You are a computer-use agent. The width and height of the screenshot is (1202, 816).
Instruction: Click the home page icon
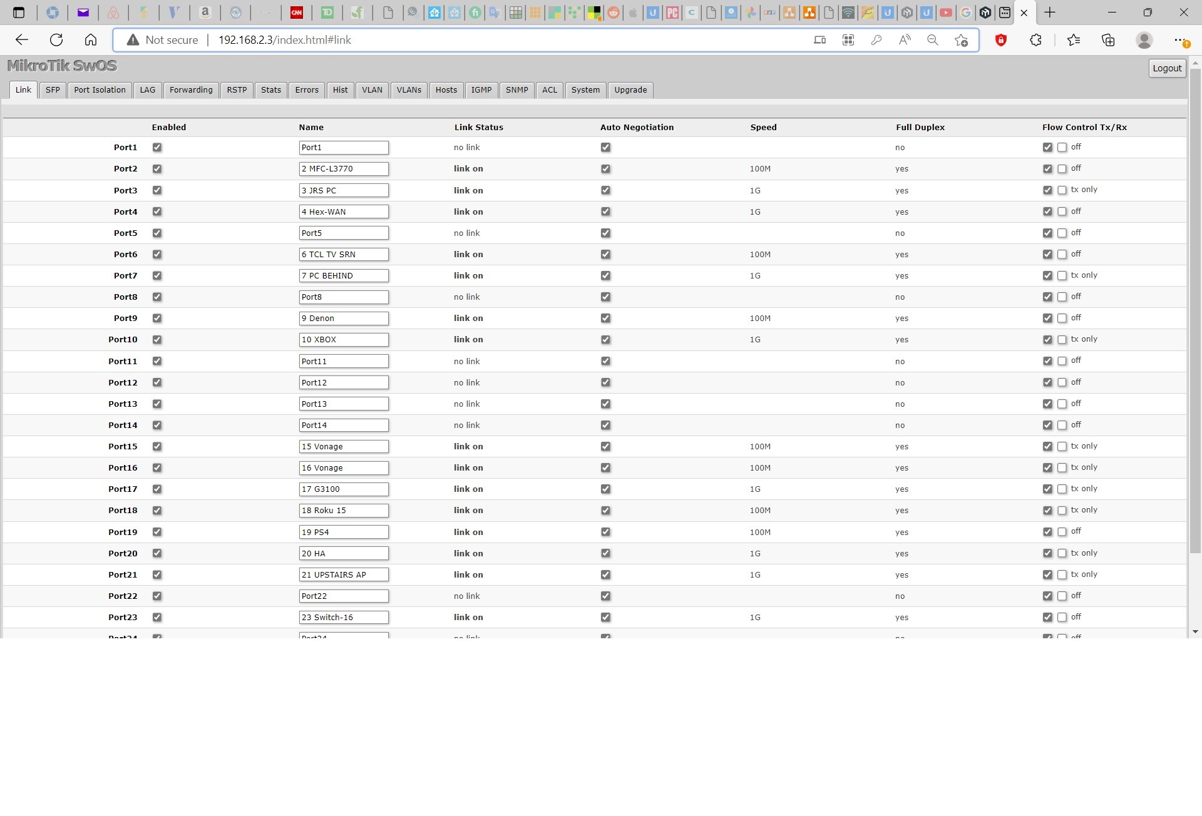click(x=91, y=40)
